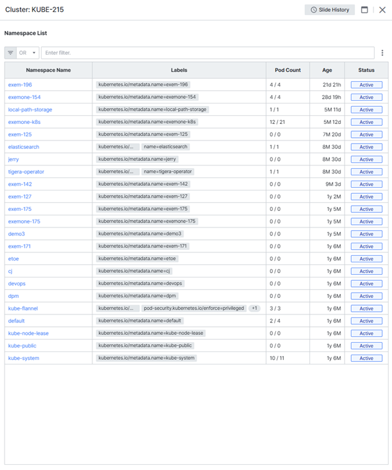Open dpm namespace link
This screenshot has width=392, height=470.
(x=13, y=296)
